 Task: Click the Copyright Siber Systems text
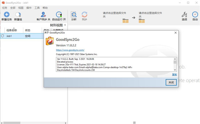coord(77,54)
